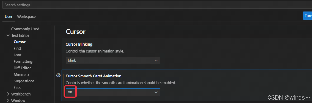The width and height of the screenshot is (312, 103).
Task: Select Font under Text Editor
Action: coord(17,55)
